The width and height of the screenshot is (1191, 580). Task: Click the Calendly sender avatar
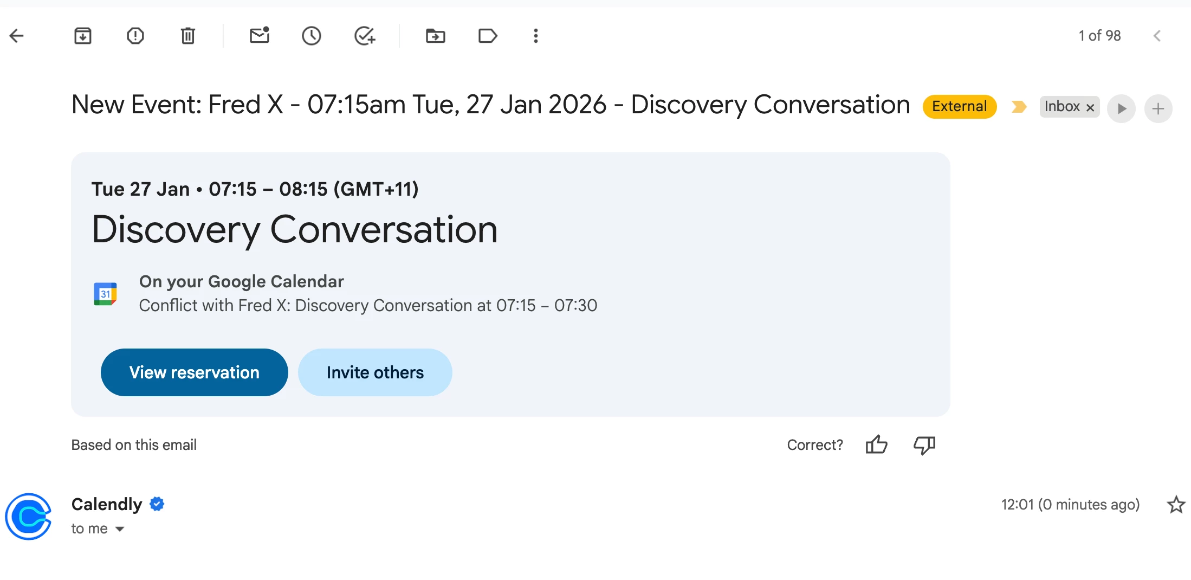(x=28, y=516)
